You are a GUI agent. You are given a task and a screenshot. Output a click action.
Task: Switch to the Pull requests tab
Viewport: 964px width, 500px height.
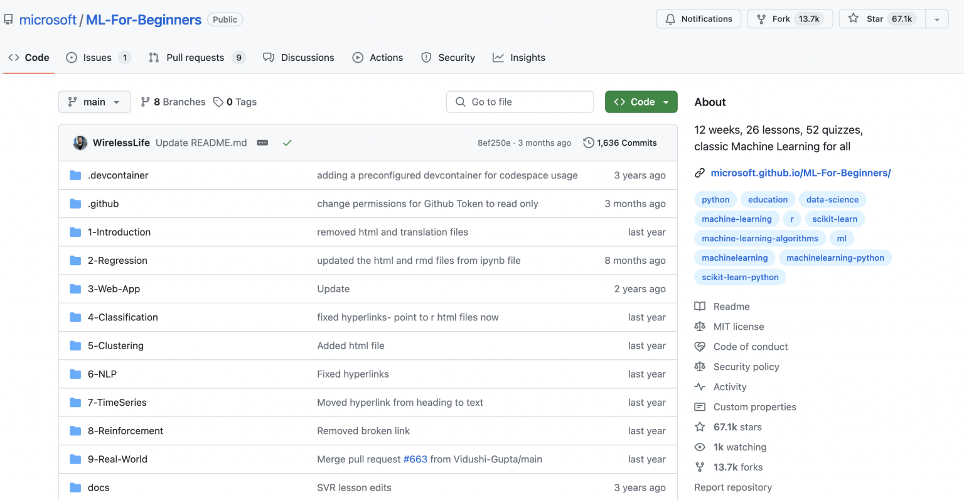(x=195, y=57)
